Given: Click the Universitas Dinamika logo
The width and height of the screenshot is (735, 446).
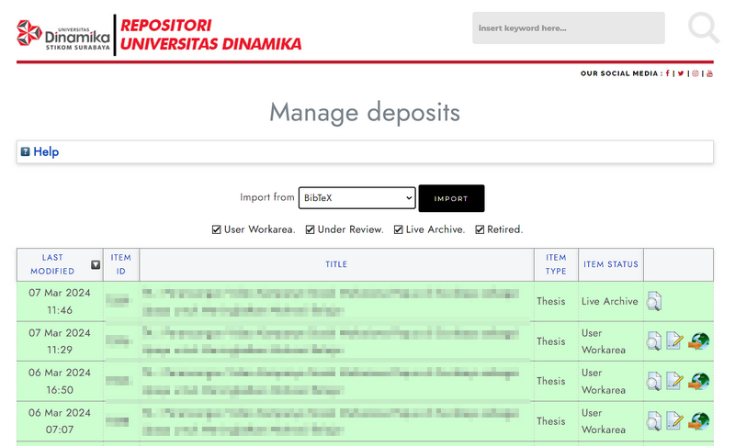Looking at the screenshot, I should 63,35.
